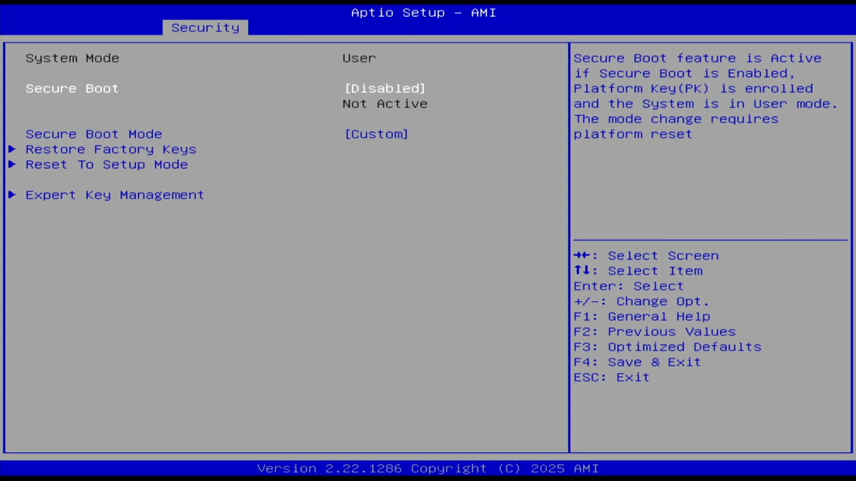Toggle Secure Boot [Disabled] value
Image resolution: width=856 pixels, height=481 pixels.
(x=385, y=89)
